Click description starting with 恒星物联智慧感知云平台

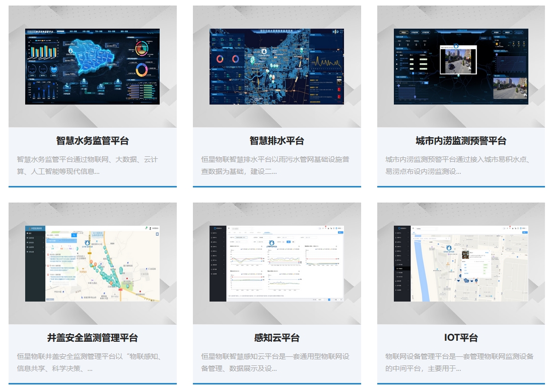[275, 362]
